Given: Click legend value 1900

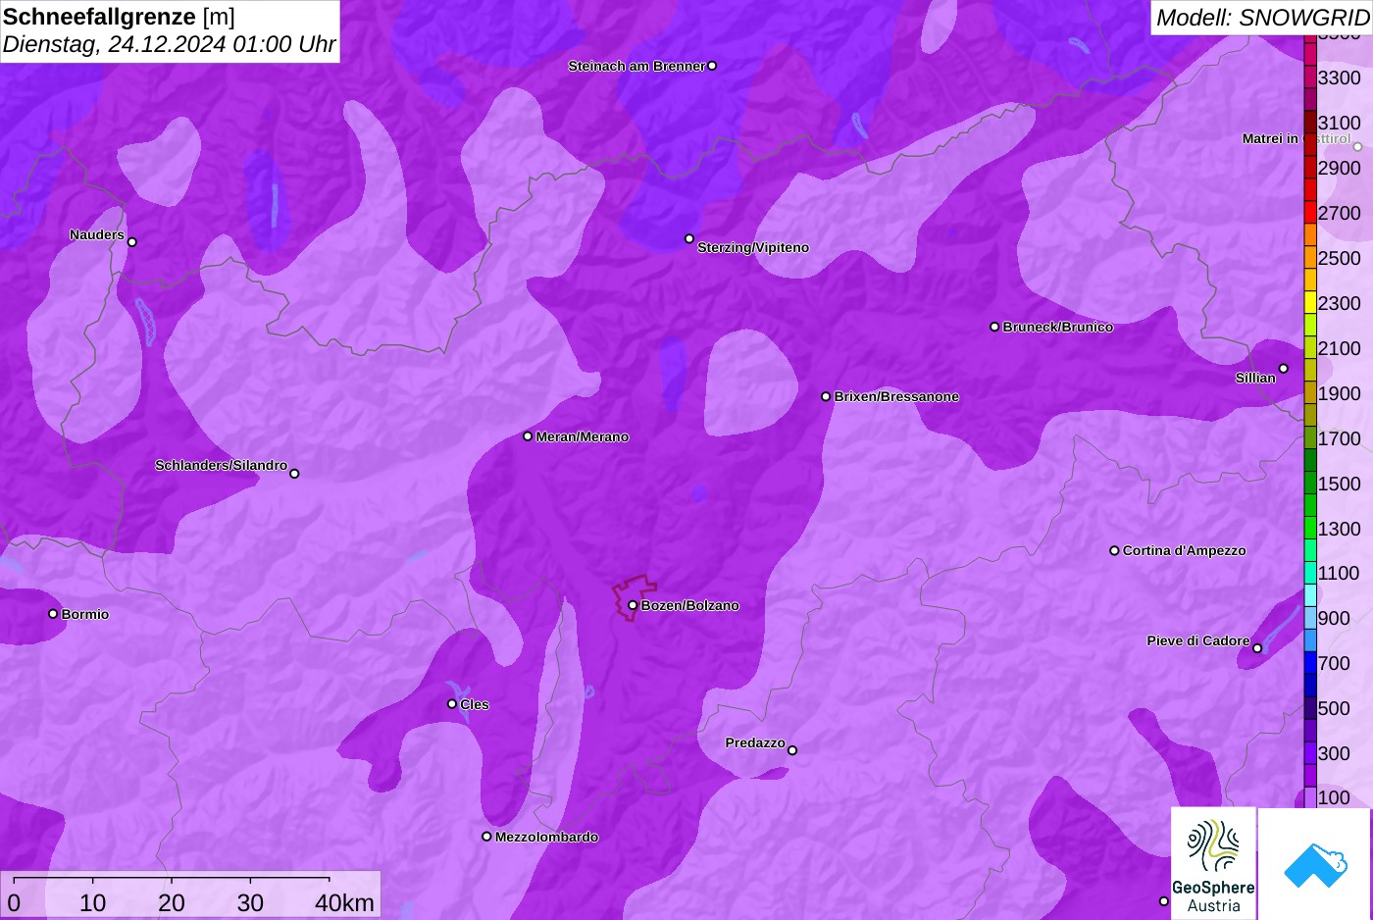Looking at the screenshot, I should pos(1340,393).
